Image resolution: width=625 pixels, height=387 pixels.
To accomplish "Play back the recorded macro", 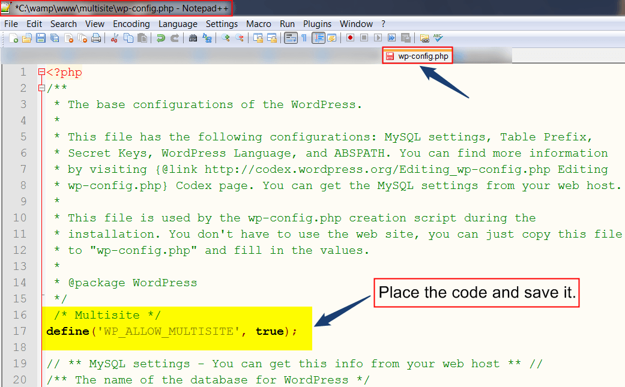I will point(378,38).
